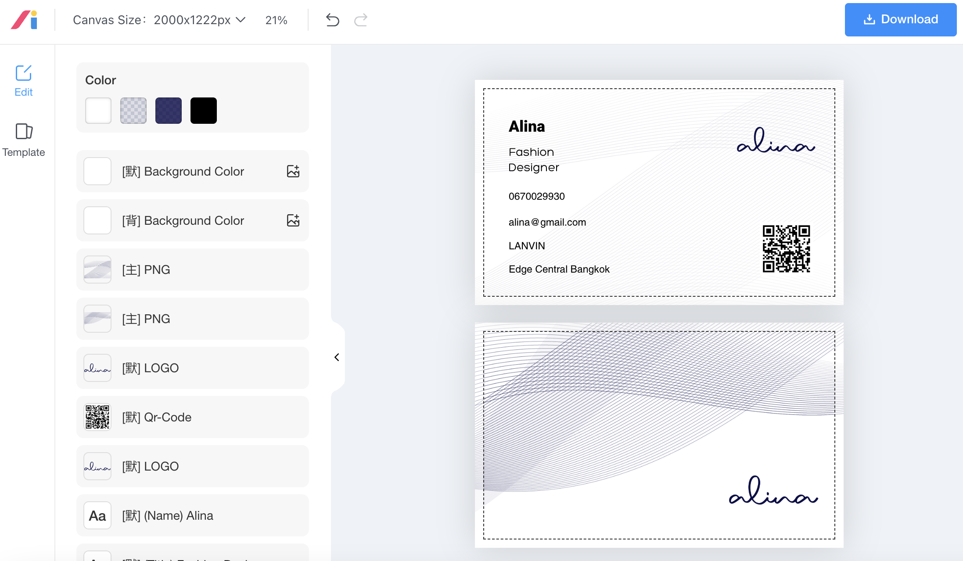Click the app logo icon
Image resolution: width=963 pixels, height=561 pixels.
tap(25, 20)
